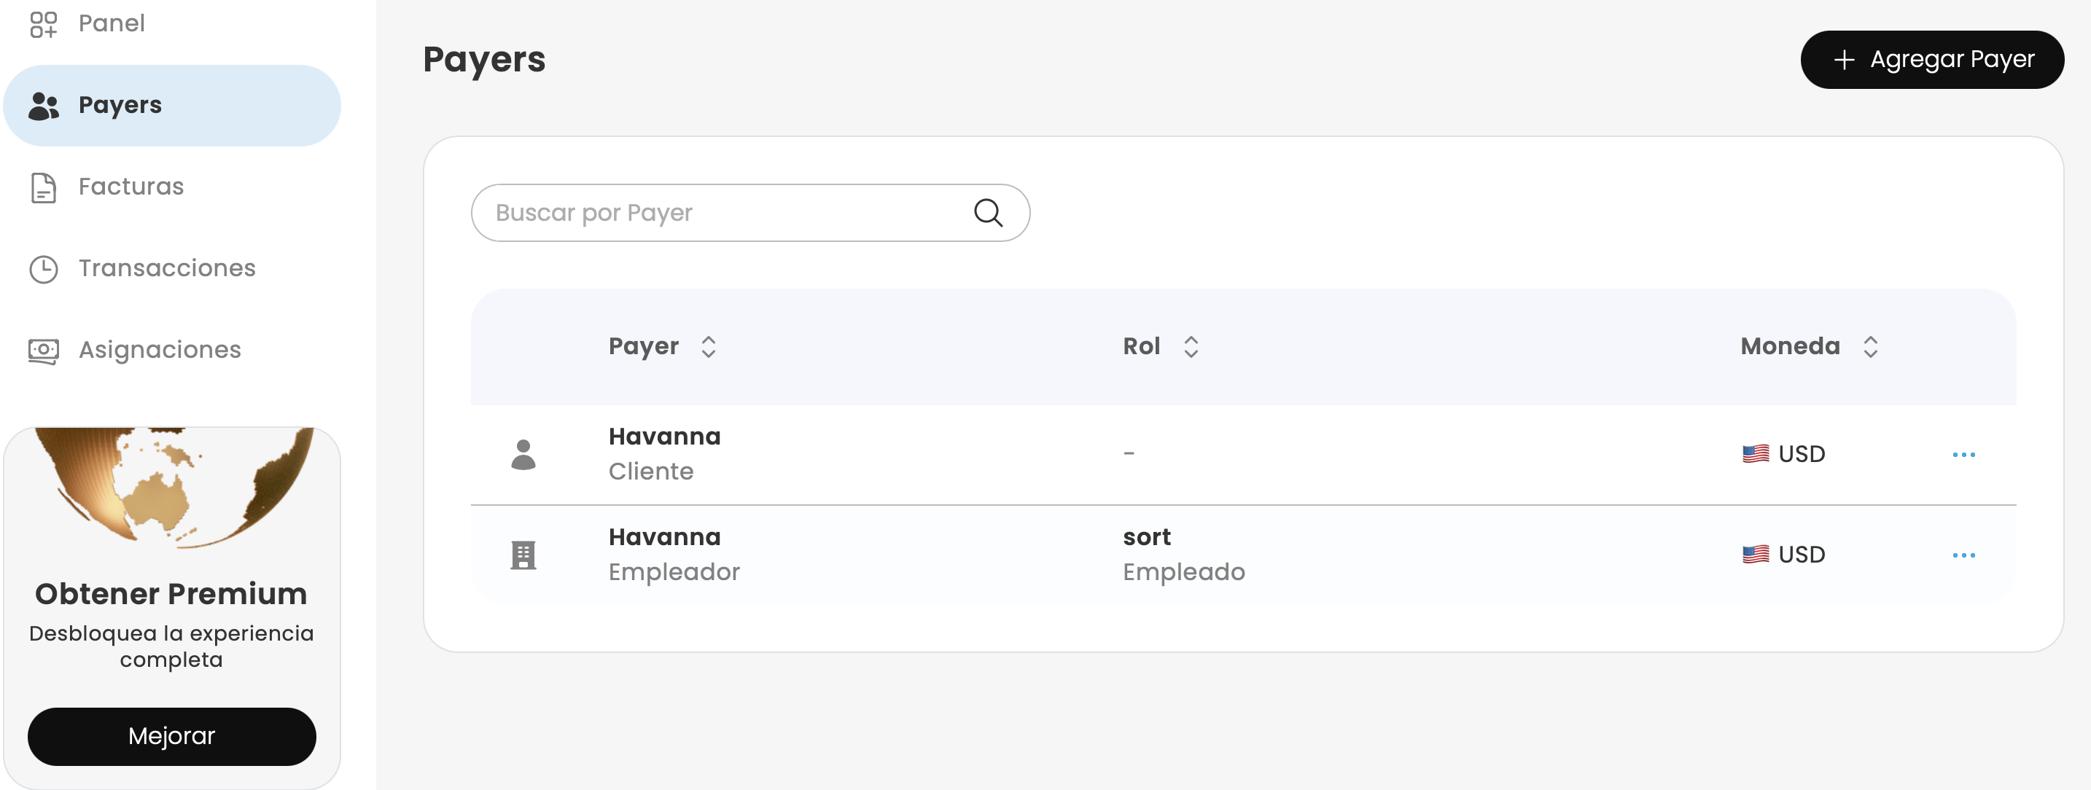Go to Facturas in the sidebar

[131, 187]
